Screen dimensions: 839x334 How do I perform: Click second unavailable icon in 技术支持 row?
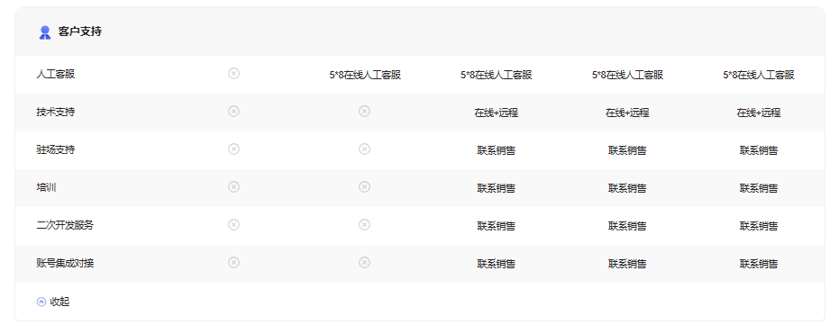364,111
